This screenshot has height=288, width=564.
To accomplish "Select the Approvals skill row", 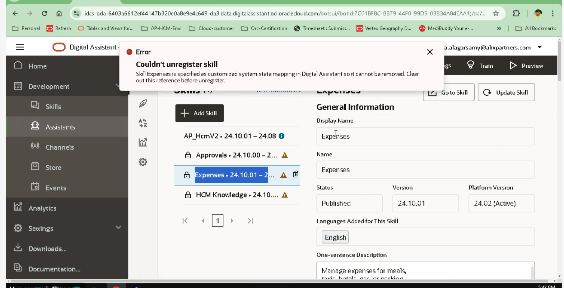I will coord(237,155).
